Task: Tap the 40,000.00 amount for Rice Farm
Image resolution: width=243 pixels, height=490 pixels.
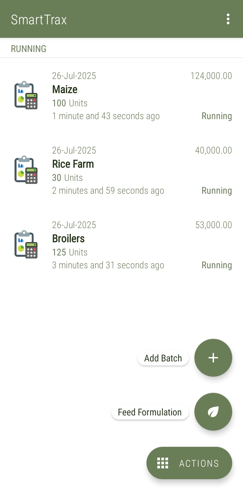Action: (x=213, y=151)
